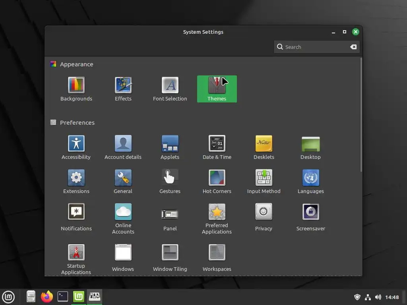This screenshot has width=407, height=305.
Task: Open the Themes settings
Action: (217, 89)
